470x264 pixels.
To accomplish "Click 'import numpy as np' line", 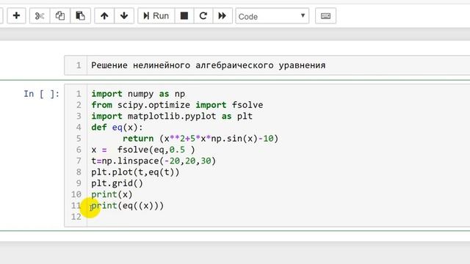I will pyautogui.click(x=138, y=94).
